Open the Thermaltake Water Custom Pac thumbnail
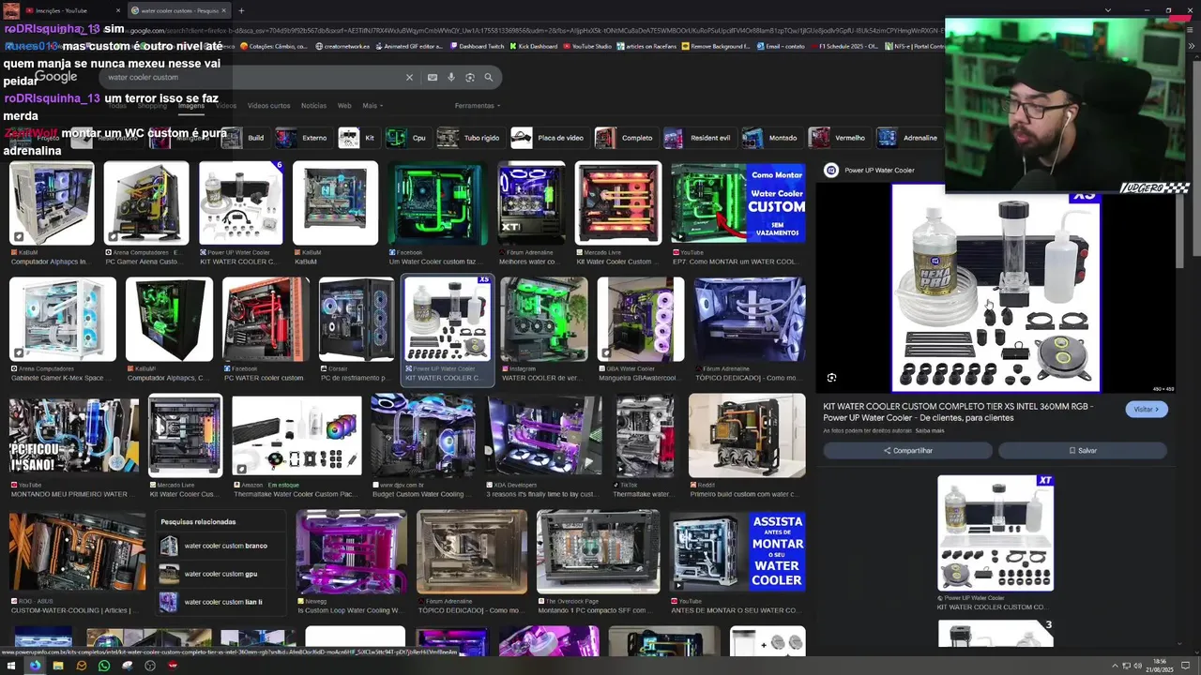Image resolution: width=1201 pixels, height=675 pixels. (296, 436)
